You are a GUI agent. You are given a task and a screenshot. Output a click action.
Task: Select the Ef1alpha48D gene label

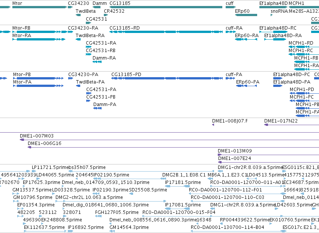click(x=273, y=3)
